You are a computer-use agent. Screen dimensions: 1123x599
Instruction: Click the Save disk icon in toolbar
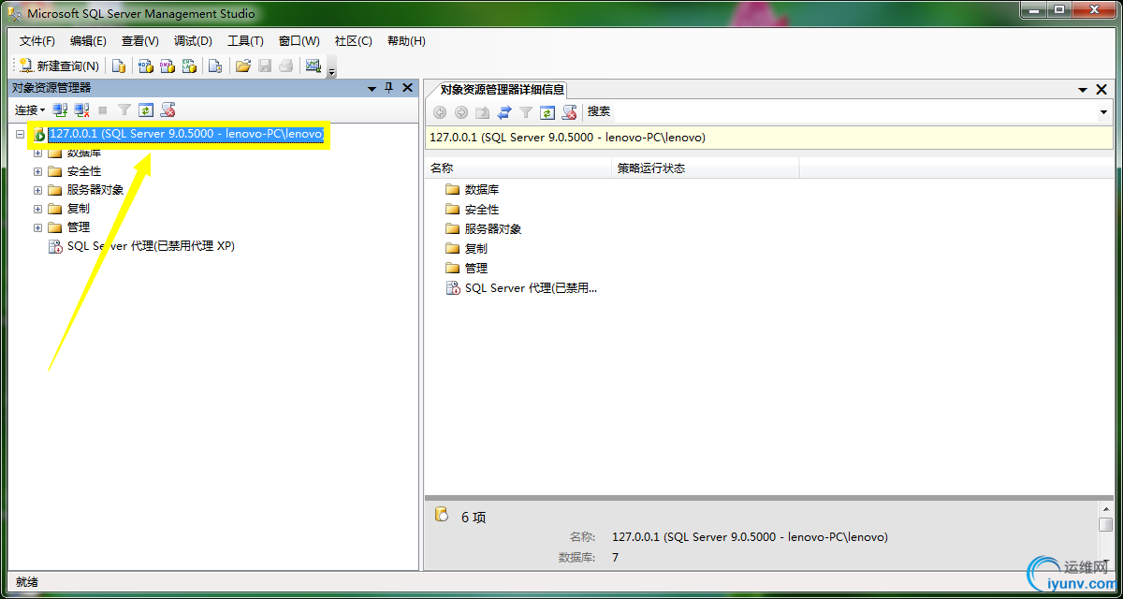[x=265, y=66]
